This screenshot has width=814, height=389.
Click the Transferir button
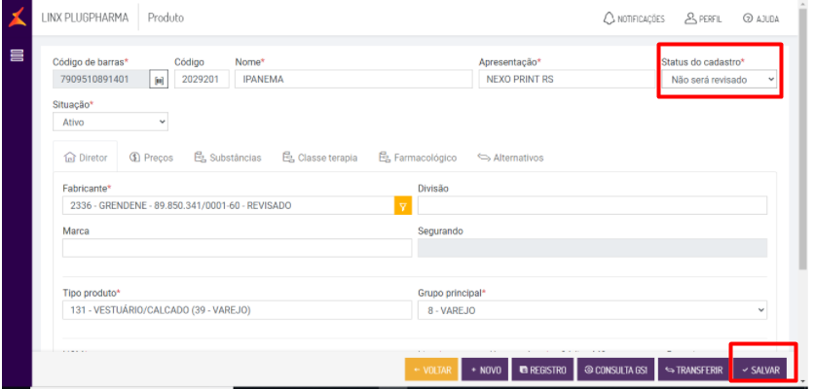click(x=693, y=370)
